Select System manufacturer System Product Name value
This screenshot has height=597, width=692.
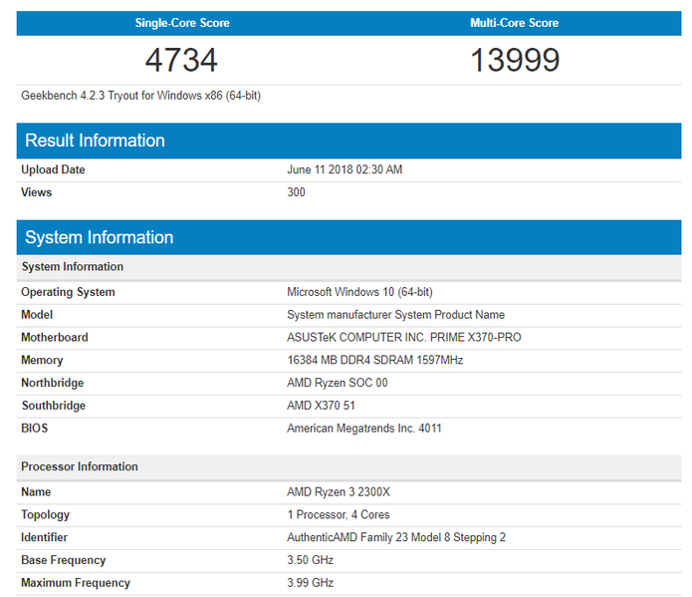(x=396, y=315)
